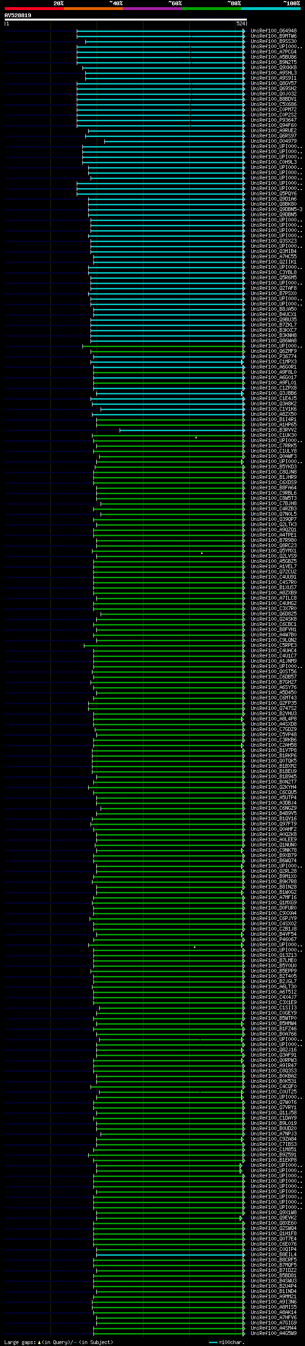Select the UniRef100_Q69SH2 label
305x1346 pixels.
point(274,88)
